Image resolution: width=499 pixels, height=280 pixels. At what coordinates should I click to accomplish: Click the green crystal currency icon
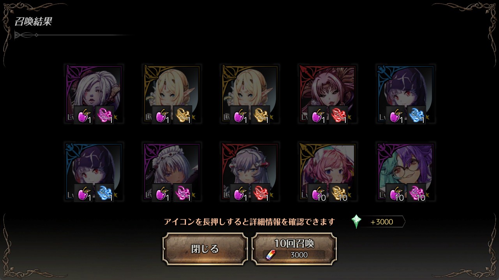pyautogui.click(x=356, y=222)
